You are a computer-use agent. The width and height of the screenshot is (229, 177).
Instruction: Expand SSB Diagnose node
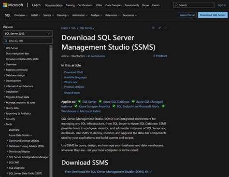7,168
